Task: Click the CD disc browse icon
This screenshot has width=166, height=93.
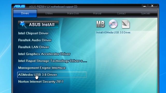Action: coord(113,24)
